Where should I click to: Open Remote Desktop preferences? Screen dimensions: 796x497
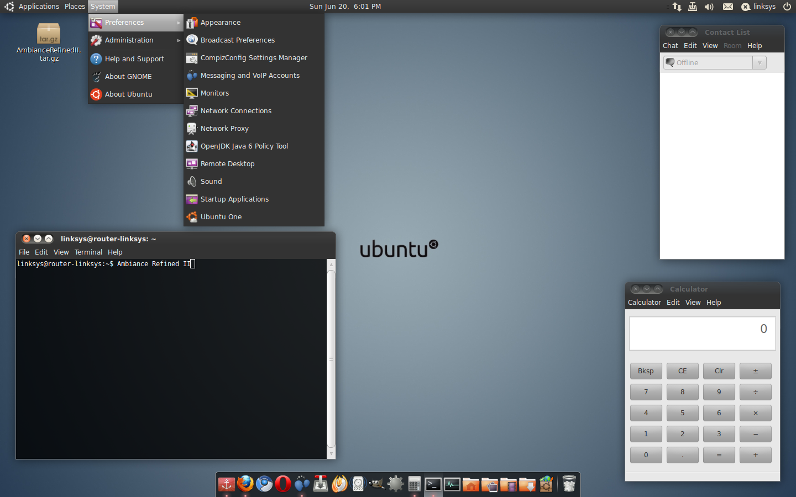click(254, 164)
